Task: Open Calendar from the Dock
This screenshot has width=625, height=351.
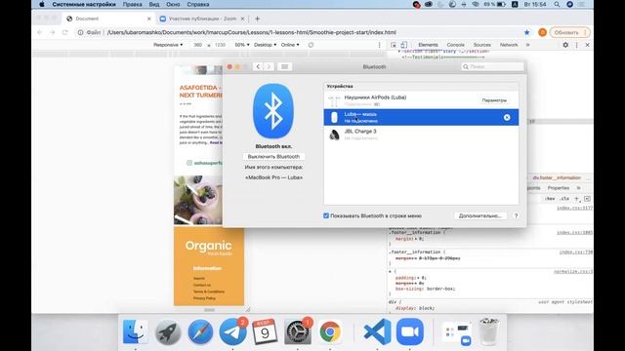Action: (x=265, y=331)
